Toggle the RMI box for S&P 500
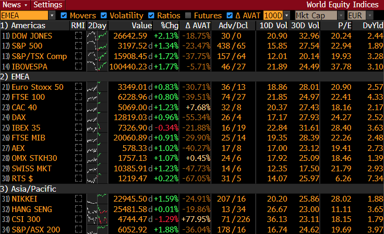 click(78, 45)
